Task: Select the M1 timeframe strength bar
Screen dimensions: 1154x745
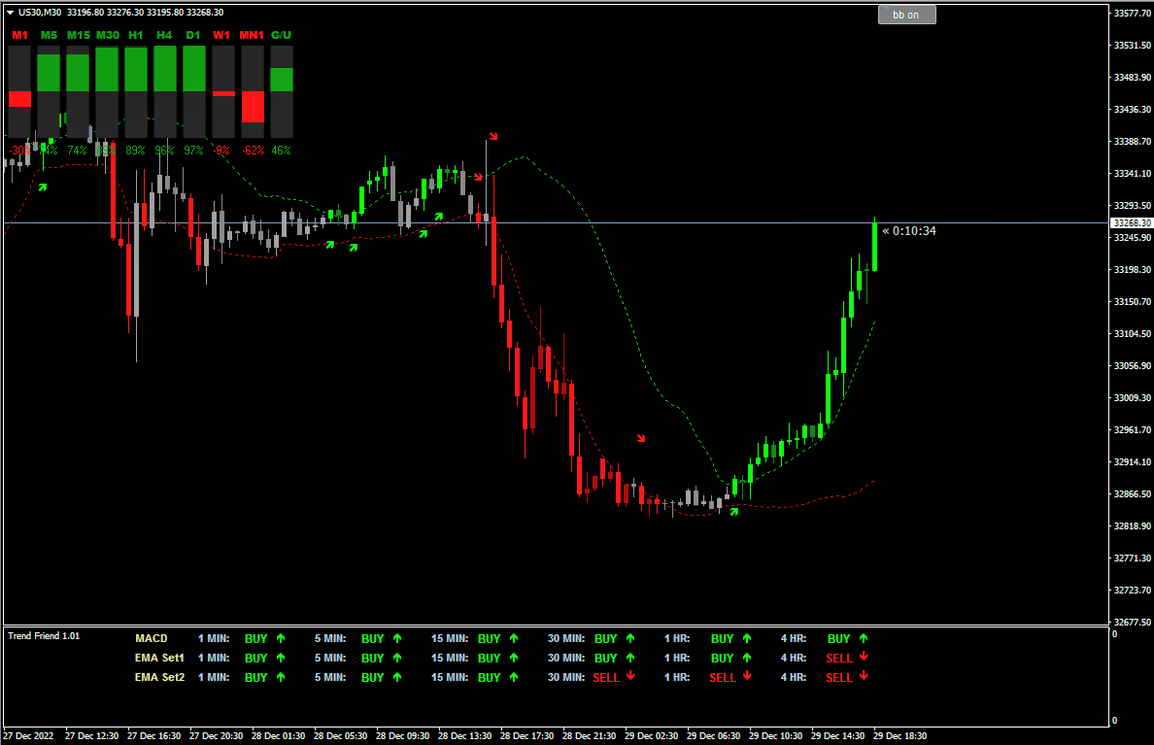Action: click(19, 92)
